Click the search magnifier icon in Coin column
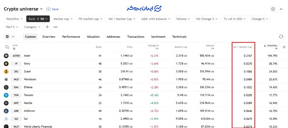Viewport: 288px width, 128px height. (7, 47)
